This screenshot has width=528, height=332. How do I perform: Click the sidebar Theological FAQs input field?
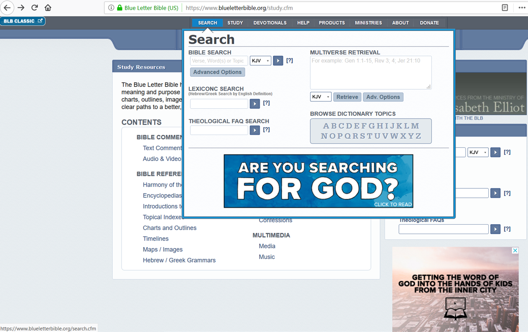(x=443, y=229)
